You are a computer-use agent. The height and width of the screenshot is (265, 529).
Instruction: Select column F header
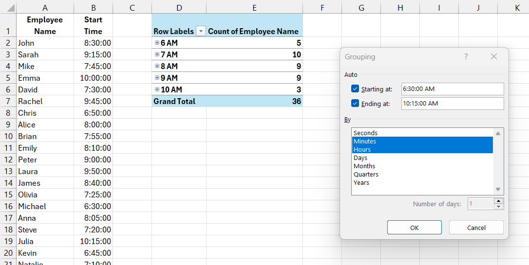click(x=322, y=7)
